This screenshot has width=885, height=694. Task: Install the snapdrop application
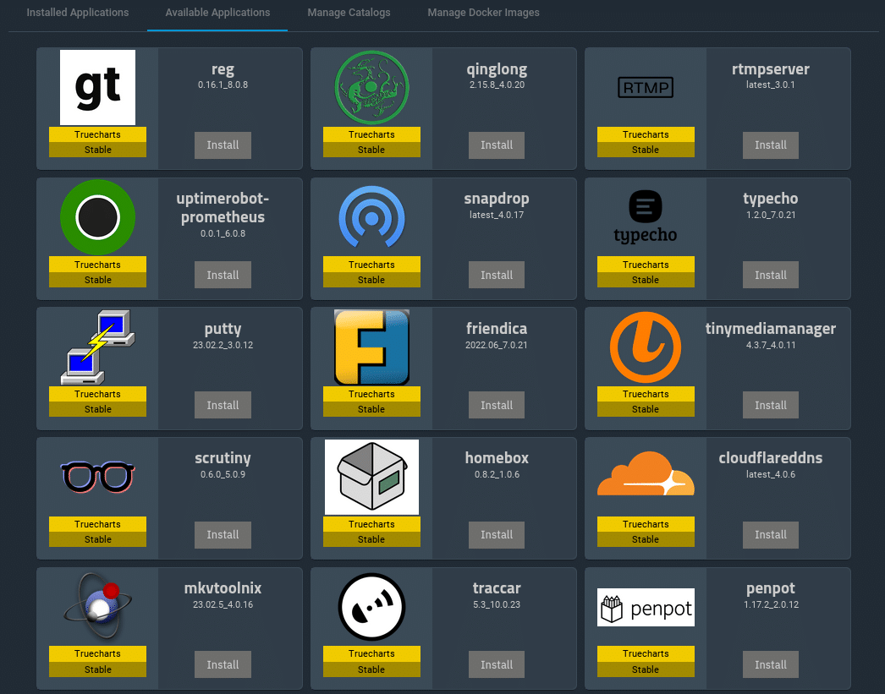(x=497, y=275)
